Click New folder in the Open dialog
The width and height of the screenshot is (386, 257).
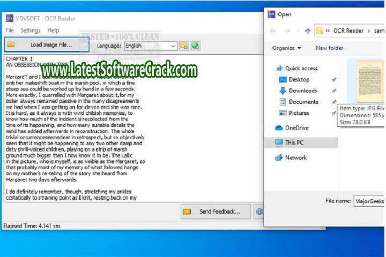329,48
